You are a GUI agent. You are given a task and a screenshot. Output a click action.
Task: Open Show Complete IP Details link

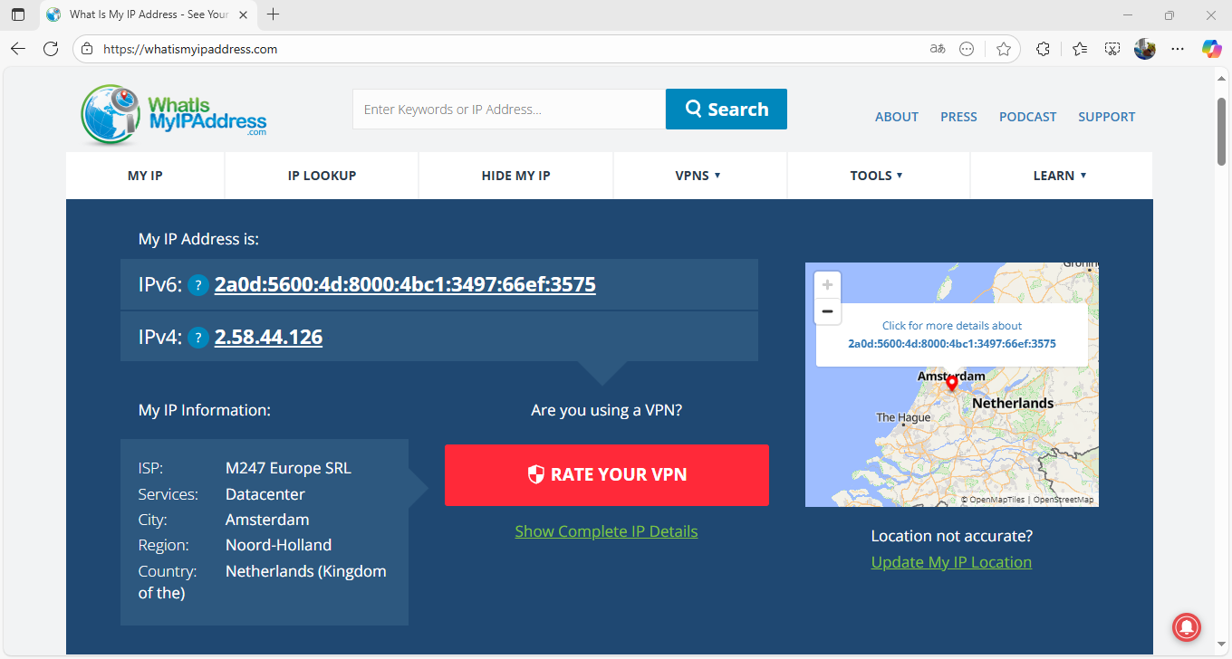(x=606, y=531)
